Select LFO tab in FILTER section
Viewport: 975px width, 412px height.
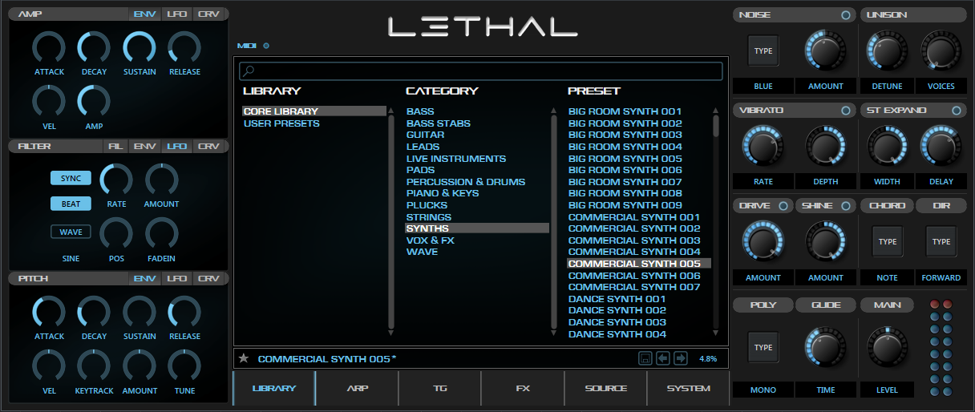(176, 147)
